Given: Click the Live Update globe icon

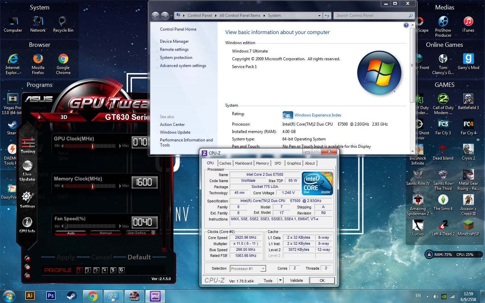Looking at the screenshot, I should point(27,166).
